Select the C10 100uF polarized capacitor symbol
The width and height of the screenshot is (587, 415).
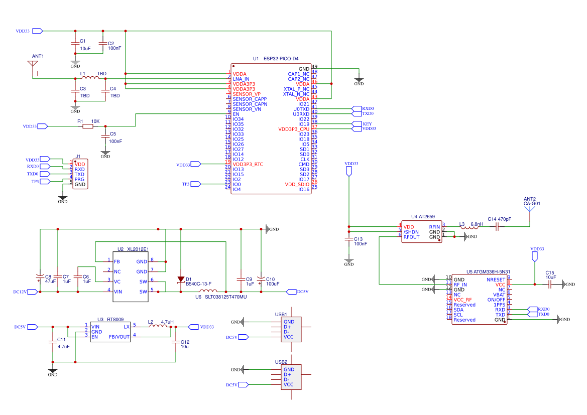[261, 280]
